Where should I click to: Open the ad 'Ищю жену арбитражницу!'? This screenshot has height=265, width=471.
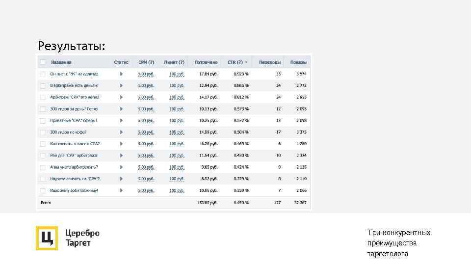point(74,190)
